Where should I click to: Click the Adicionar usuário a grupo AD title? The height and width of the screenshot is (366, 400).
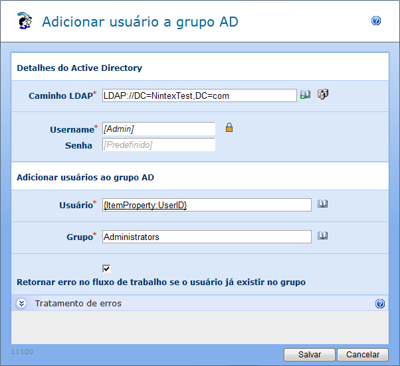[x=140, y=22]
